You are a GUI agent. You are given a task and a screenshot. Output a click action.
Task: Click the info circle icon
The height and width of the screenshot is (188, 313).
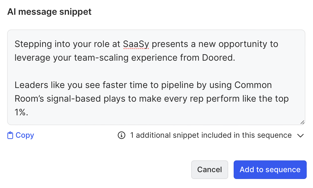click(x=121, y=135)
